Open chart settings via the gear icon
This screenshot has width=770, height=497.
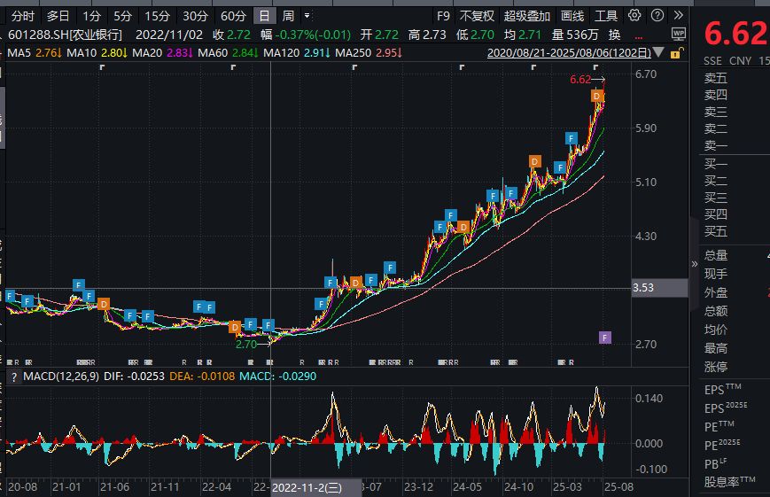pos(634,16)
